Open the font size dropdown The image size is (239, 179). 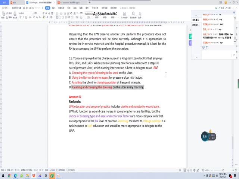pos(35,13)
